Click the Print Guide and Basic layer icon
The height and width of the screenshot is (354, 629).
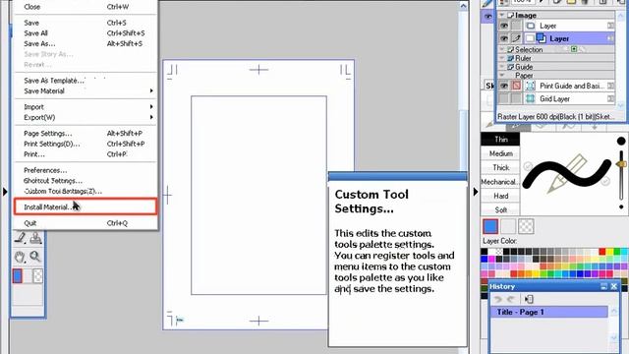[x=531, y=86]
